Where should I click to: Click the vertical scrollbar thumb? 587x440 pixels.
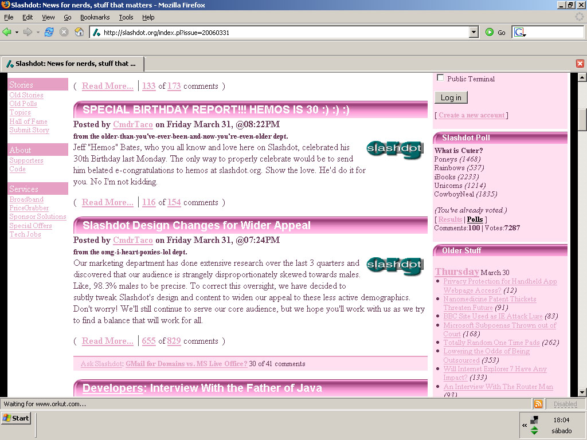(582, 120)
